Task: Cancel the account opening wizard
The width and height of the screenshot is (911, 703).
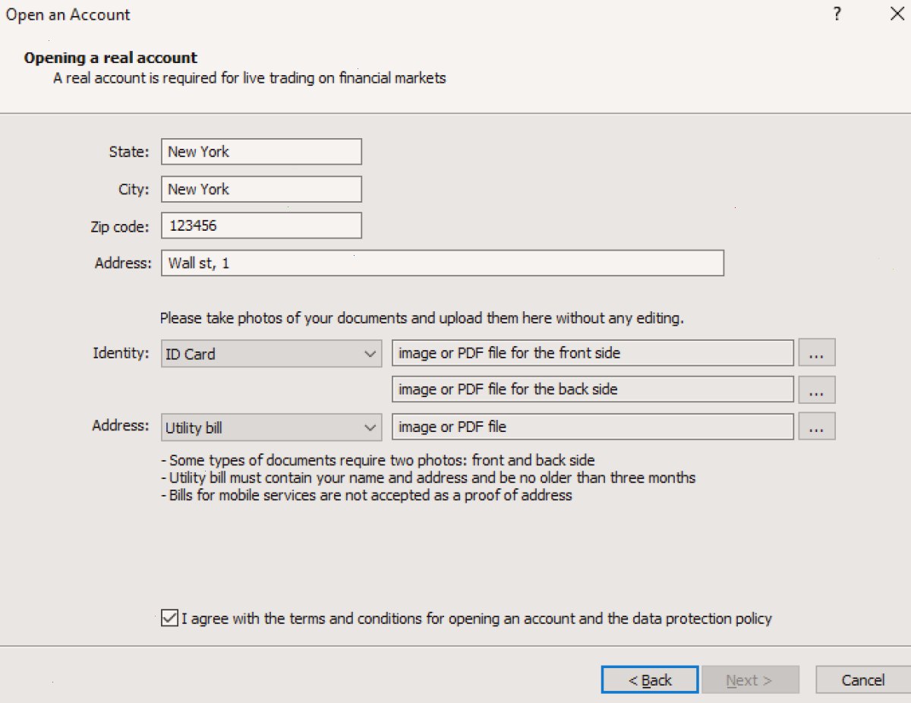Action: pyautogui.click(x=863, y=680)
